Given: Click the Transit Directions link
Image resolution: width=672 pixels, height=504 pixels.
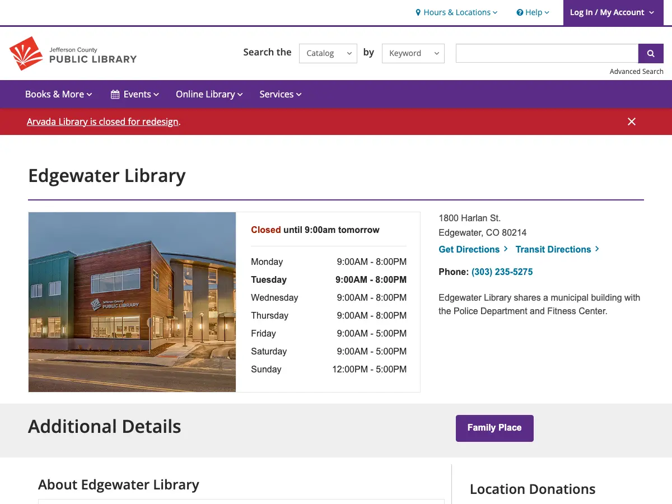Looking at the screenshot, I should tap(557, 249).
